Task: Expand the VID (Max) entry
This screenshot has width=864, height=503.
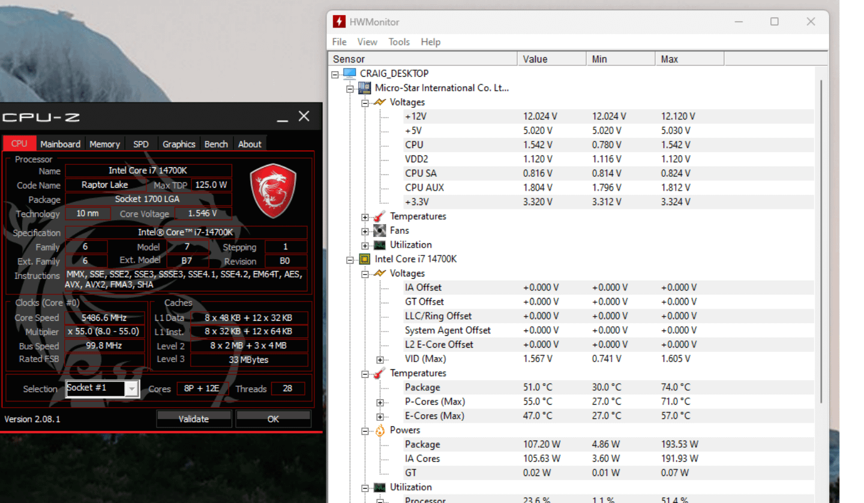Action: 380,360
